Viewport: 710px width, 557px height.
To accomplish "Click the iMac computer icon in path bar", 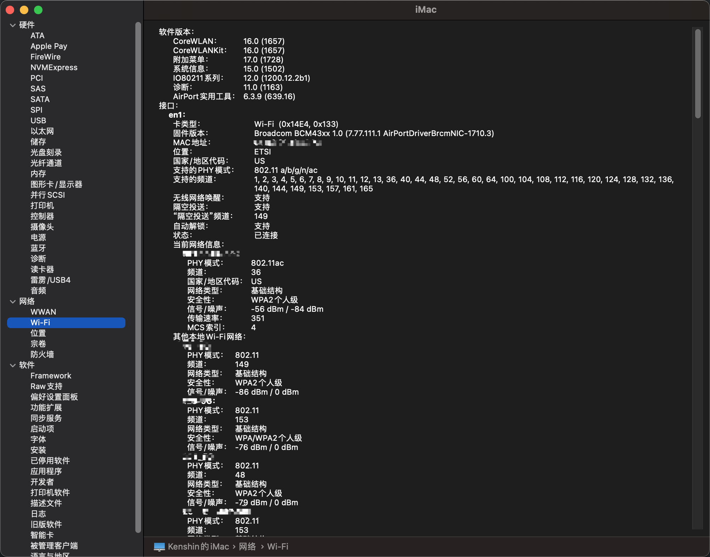I will pos(159,547).
